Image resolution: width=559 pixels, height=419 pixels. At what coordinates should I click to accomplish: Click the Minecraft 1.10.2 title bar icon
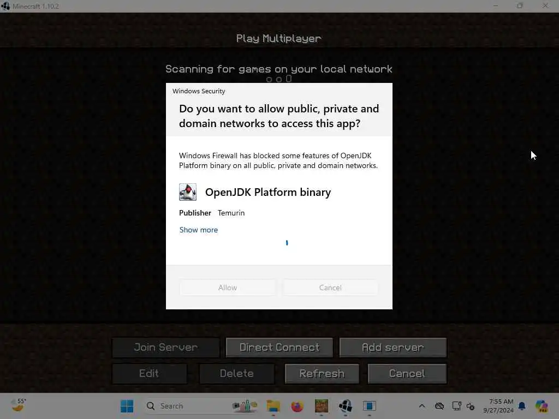[5, 6]
